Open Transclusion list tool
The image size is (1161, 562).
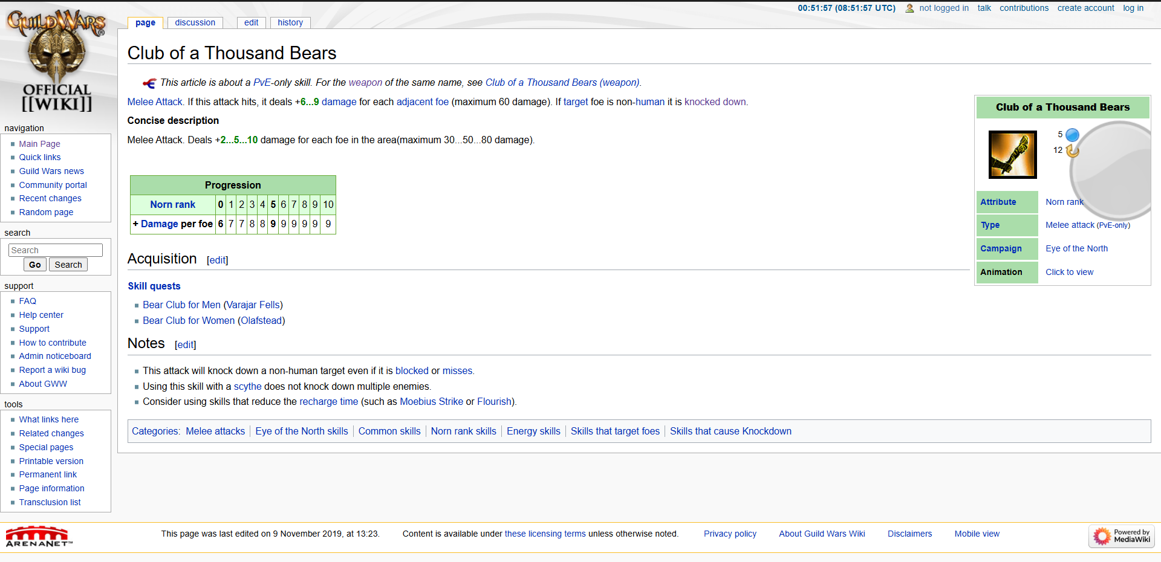click(50, 502)
